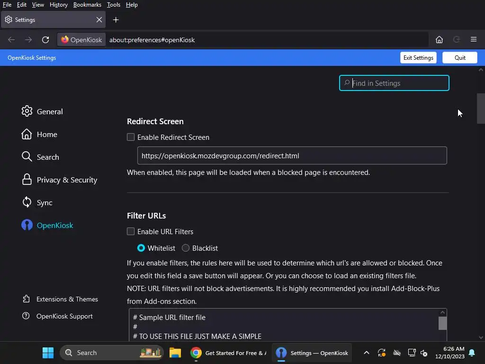Open the Bookmarks menu

[x=87, y=5]
